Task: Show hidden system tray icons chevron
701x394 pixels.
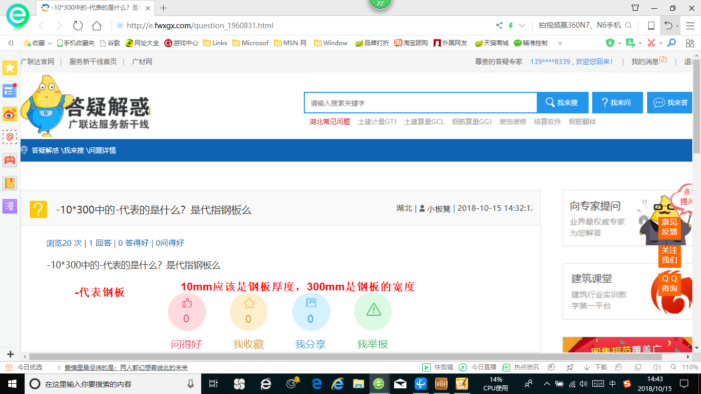Action: coord(547,384)
